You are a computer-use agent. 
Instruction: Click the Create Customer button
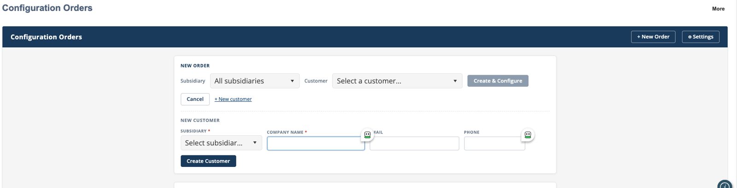tap(208, 161)
